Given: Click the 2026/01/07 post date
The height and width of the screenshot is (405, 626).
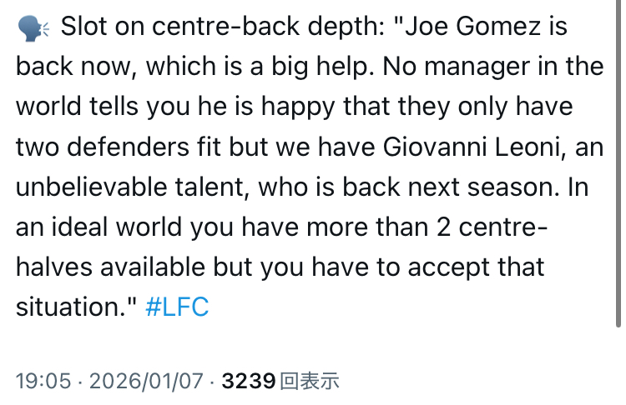Looking at the screenshot, I should coord(145,382).
